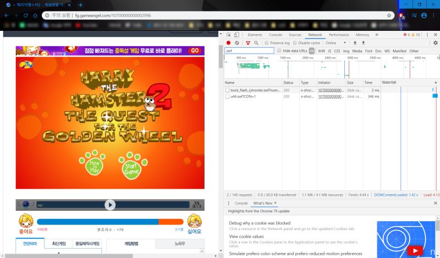
Task: Click the red extension icon in toolbar
Action: click(402, 16)
